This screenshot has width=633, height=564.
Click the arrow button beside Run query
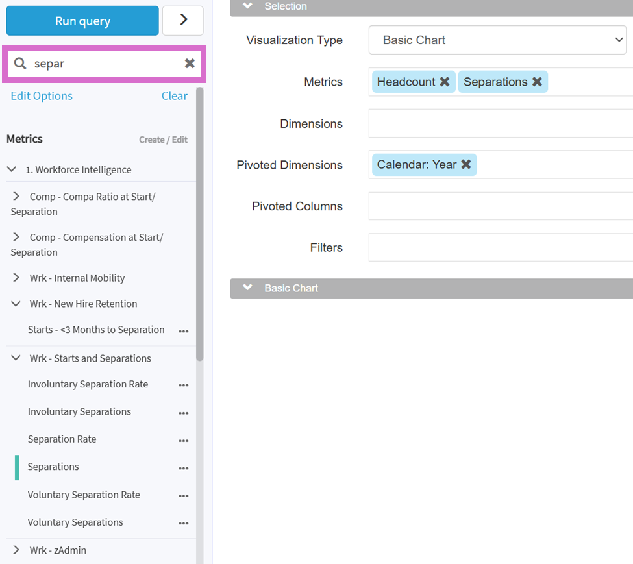pyautogui.click(x=182, y=21)
